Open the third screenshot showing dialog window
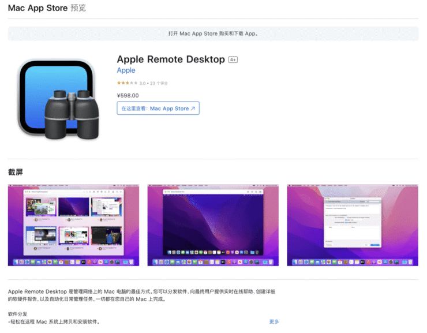The image size is (427, 333). [x=353, y=225]
